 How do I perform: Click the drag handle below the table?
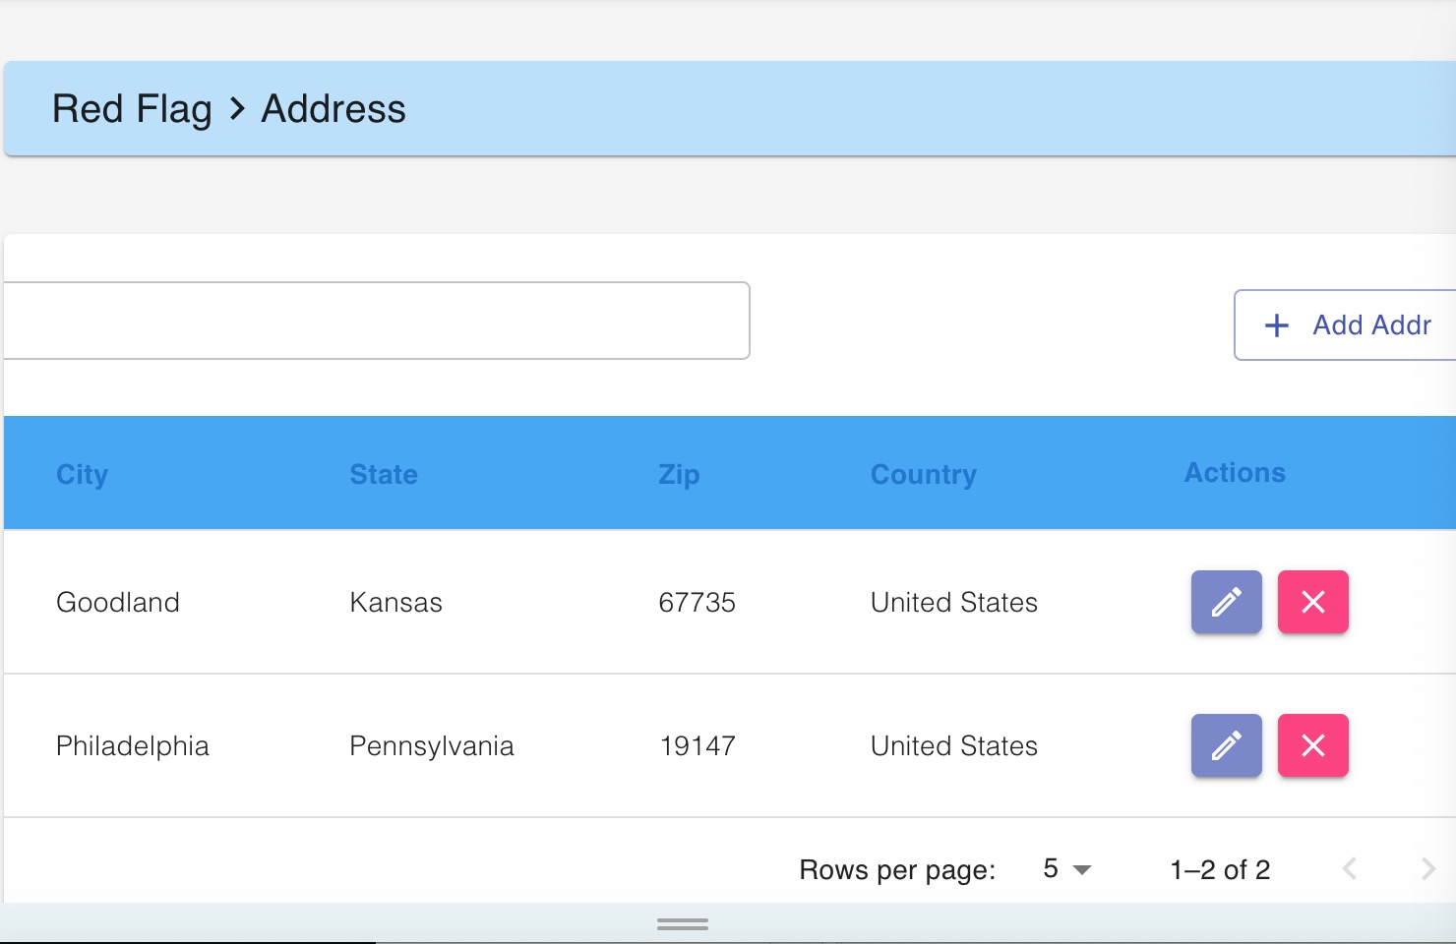click(682, 923)
